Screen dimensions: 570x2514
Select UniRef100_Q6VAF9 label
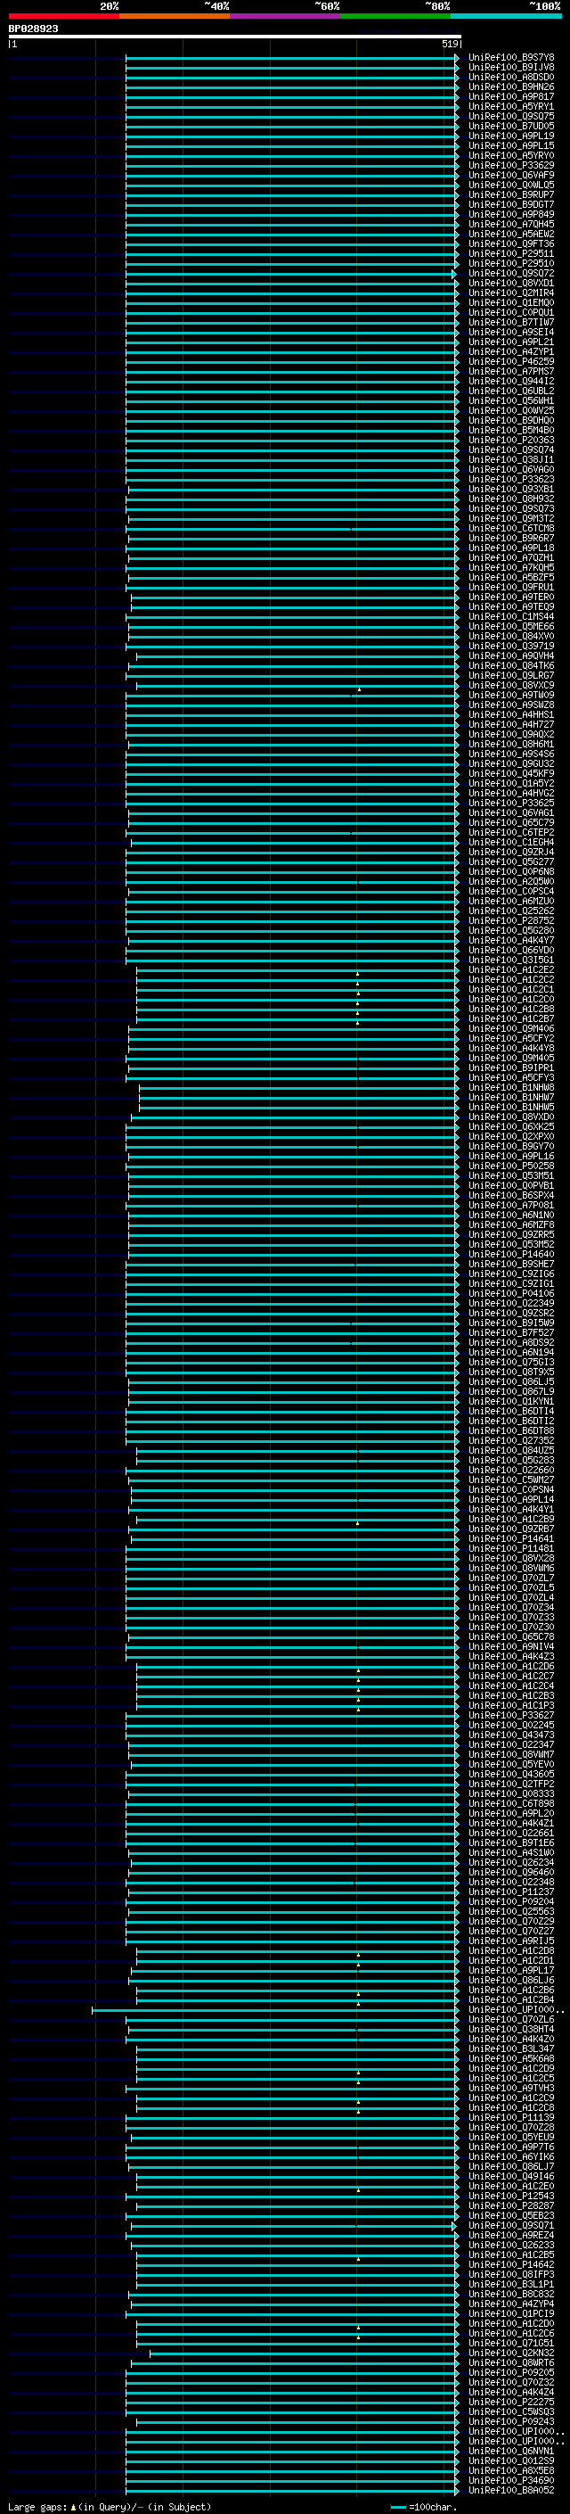(x=510, y=176)
